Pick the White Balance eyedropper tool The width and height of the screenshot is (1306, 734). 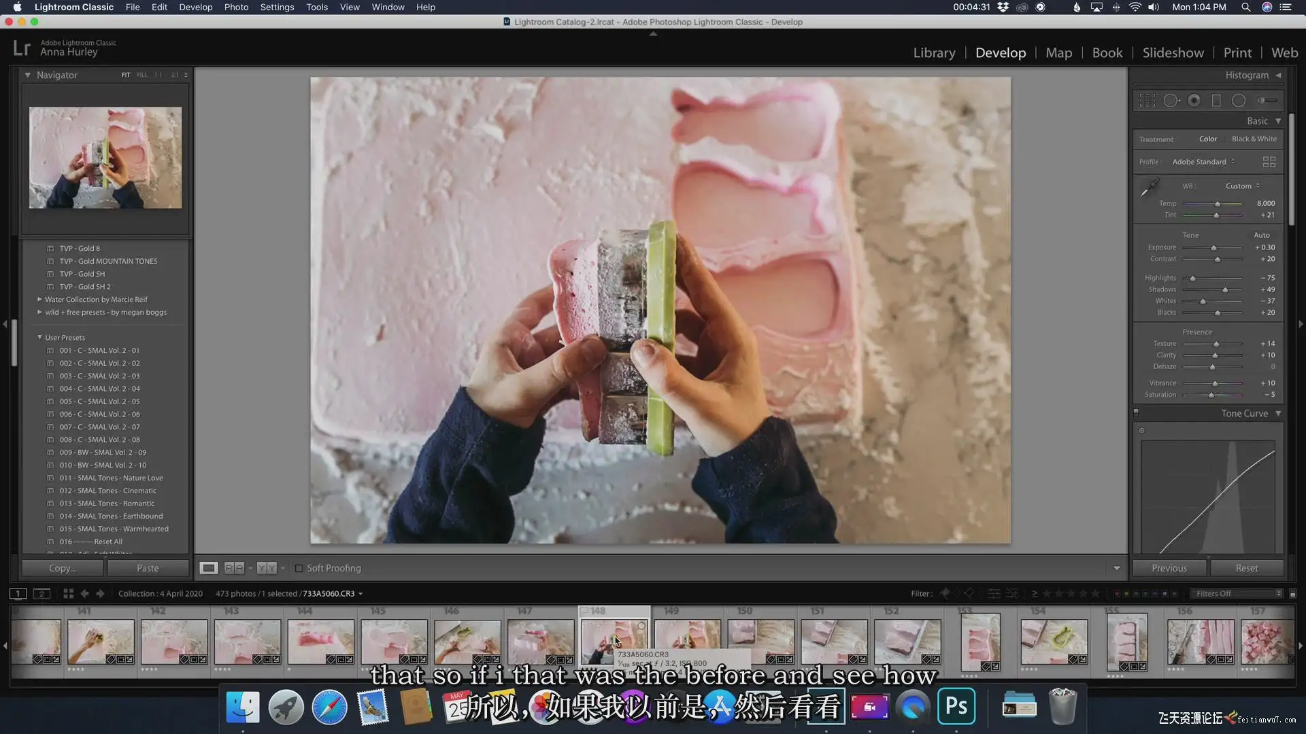1150,188
